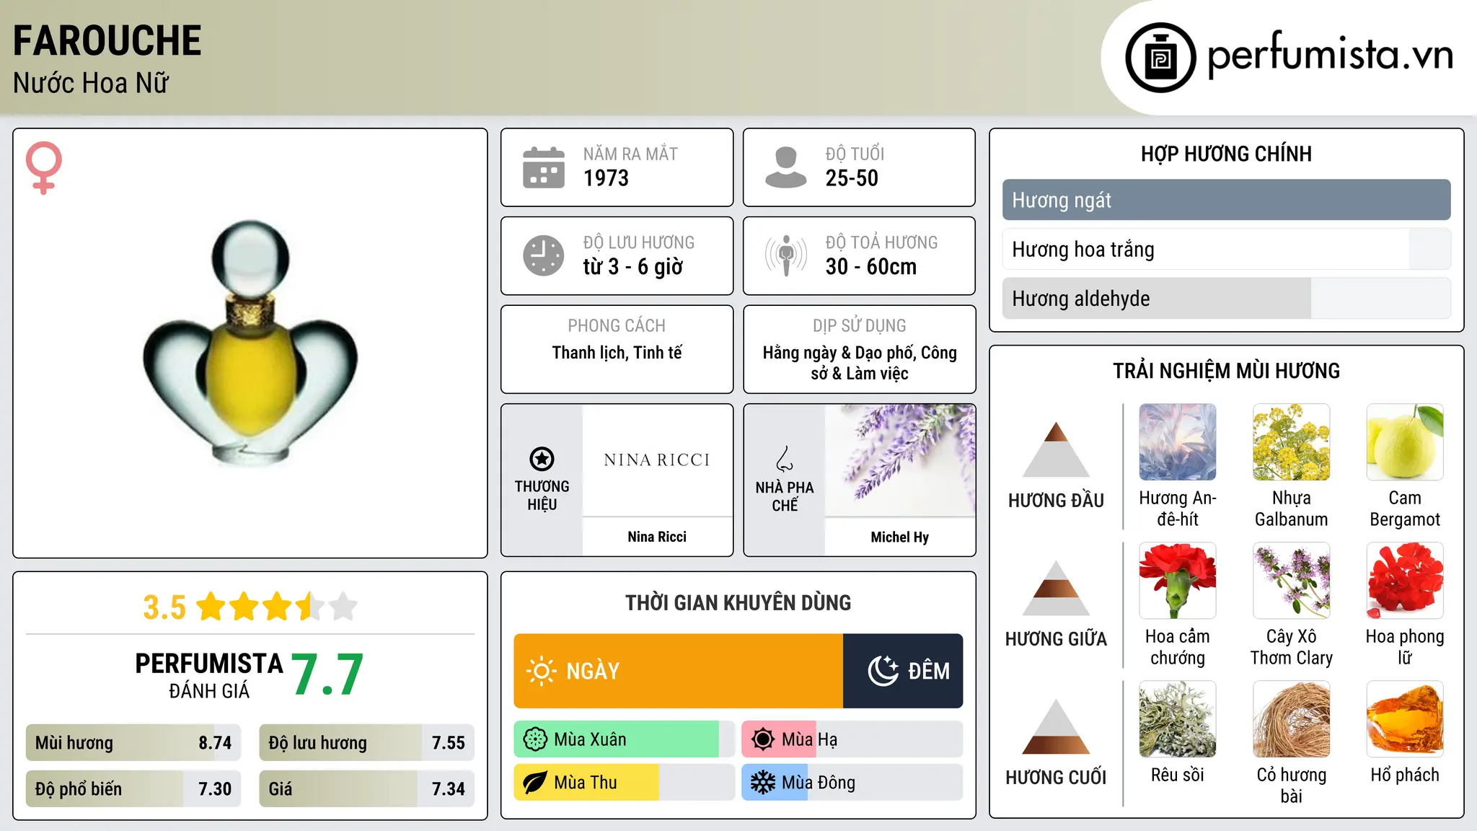Click the Hương cuối pyramid icon
1477x831 pixels.
pos(1056,726)
